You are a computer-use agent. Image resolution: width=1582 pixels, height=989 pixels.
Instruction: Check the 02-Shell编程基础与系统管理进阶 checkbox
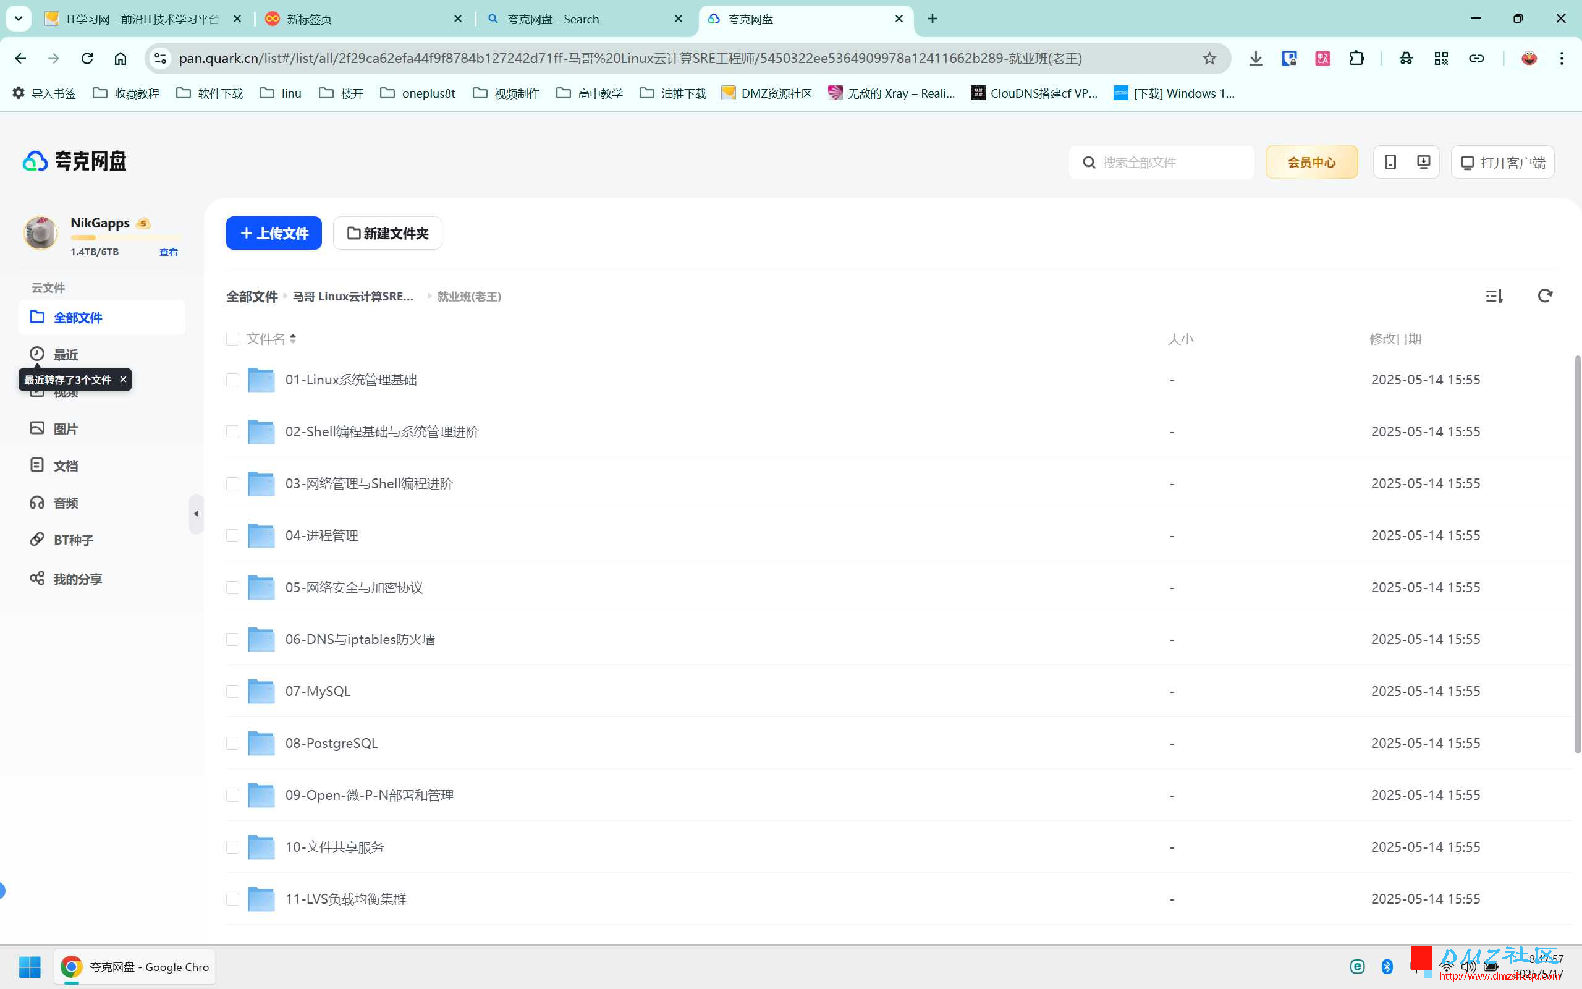(232, 431)
